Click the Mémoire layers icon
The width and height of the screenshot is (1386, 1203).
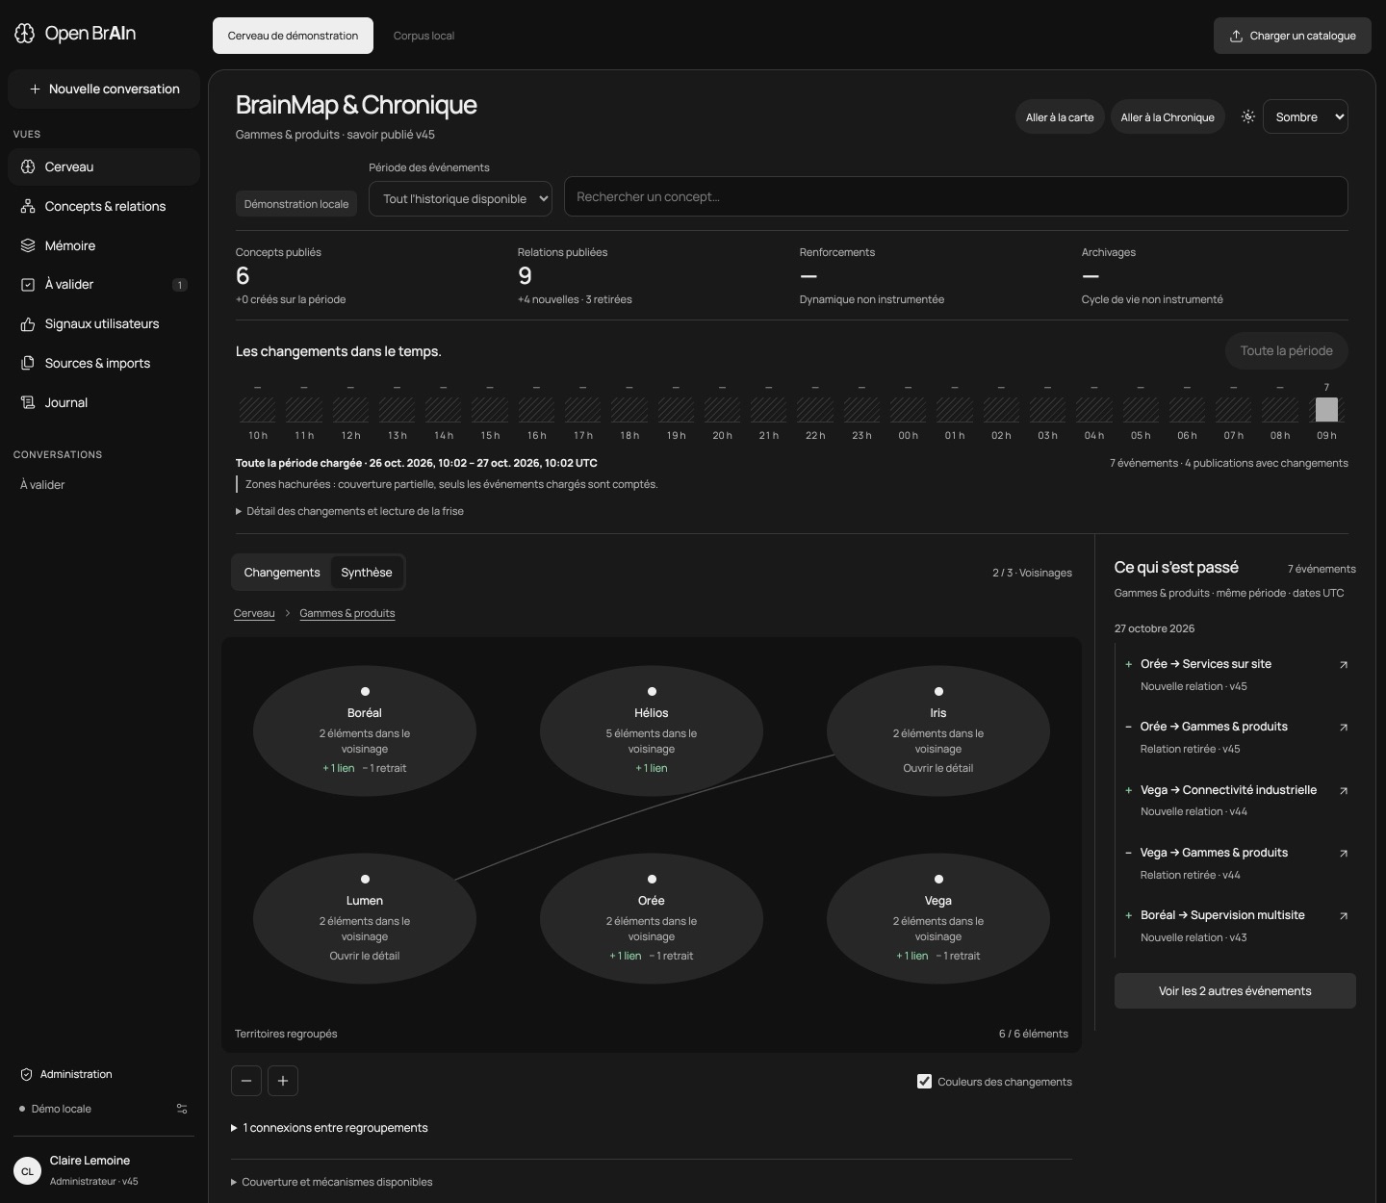pos(28,245)
